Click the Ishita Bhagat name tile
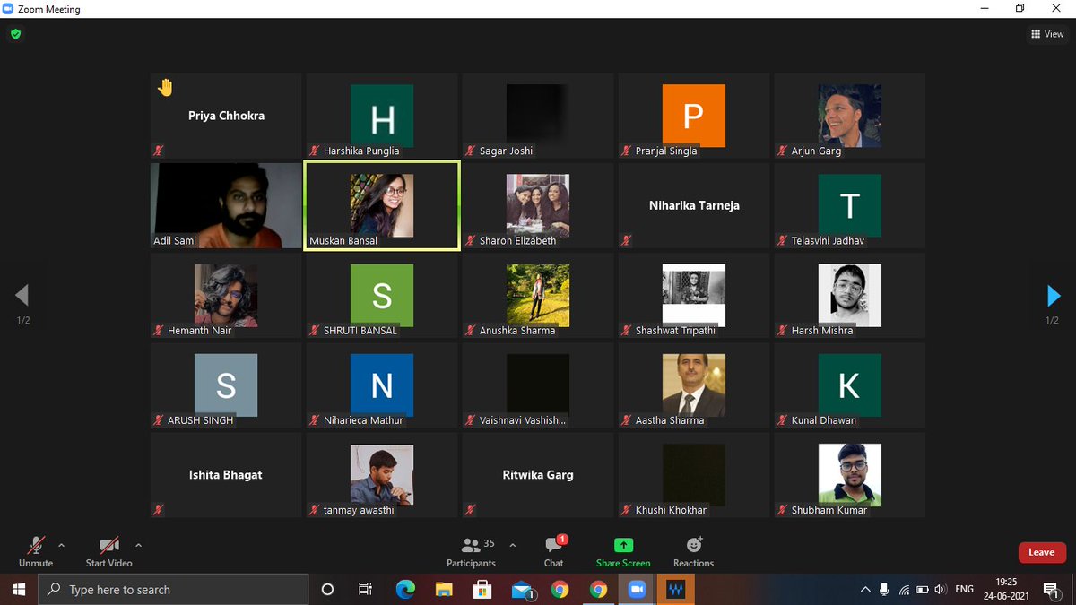This screenshot has height=605, width=1076. coord(226,475)
